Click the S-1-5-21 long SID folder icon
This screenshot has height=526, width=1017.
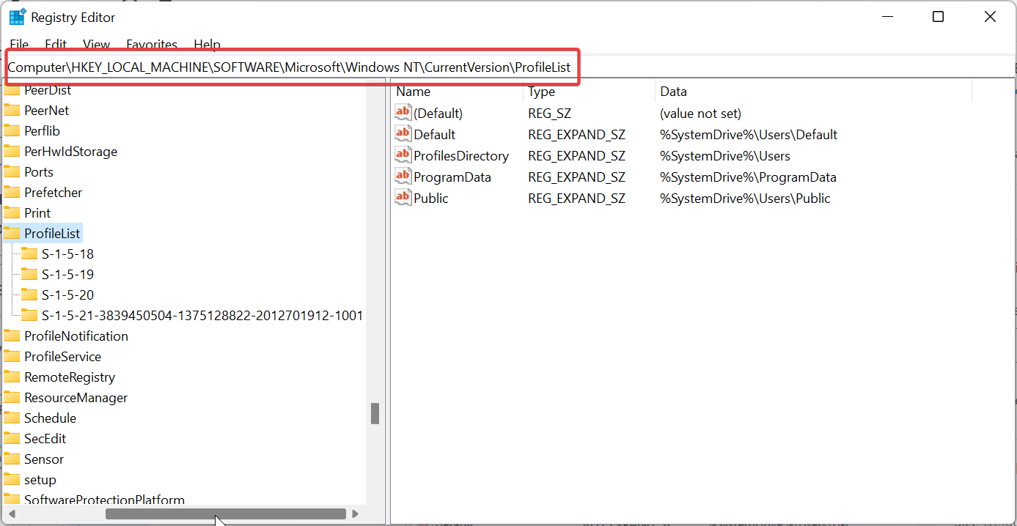29,316
